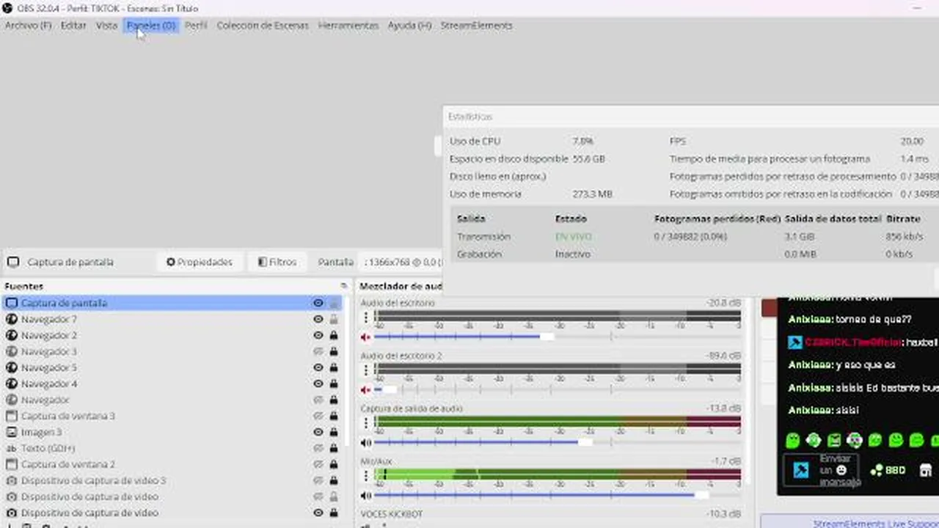The height and width of the screenshot is (528, 939).
Task: Toggle visibility of Navegador 5
Action: click(x=318, y=367)
